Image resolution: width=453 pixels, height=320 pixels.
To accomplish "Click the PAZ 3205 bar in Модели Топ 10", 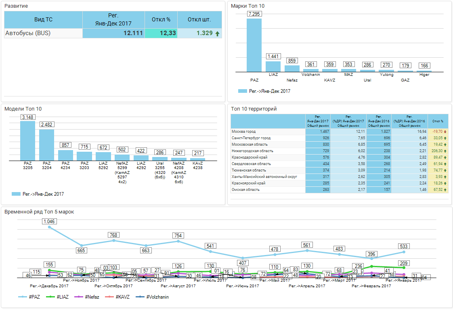I will click(x=27, y=141).
